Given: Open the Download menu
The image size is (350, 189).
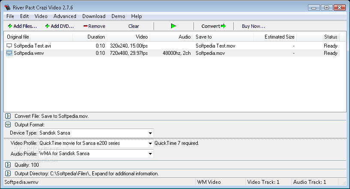Looking at the screenshot, I should (94, 16).
